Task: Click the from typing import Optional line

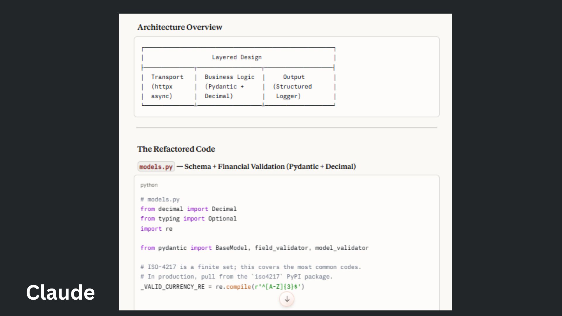Action: (189, 219)
